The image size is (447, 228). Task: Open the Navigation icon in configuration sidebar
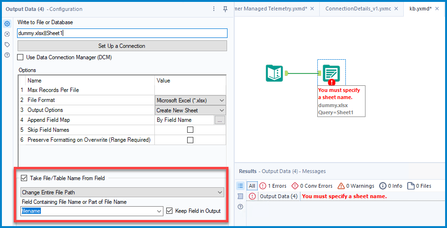click(7, 34)
